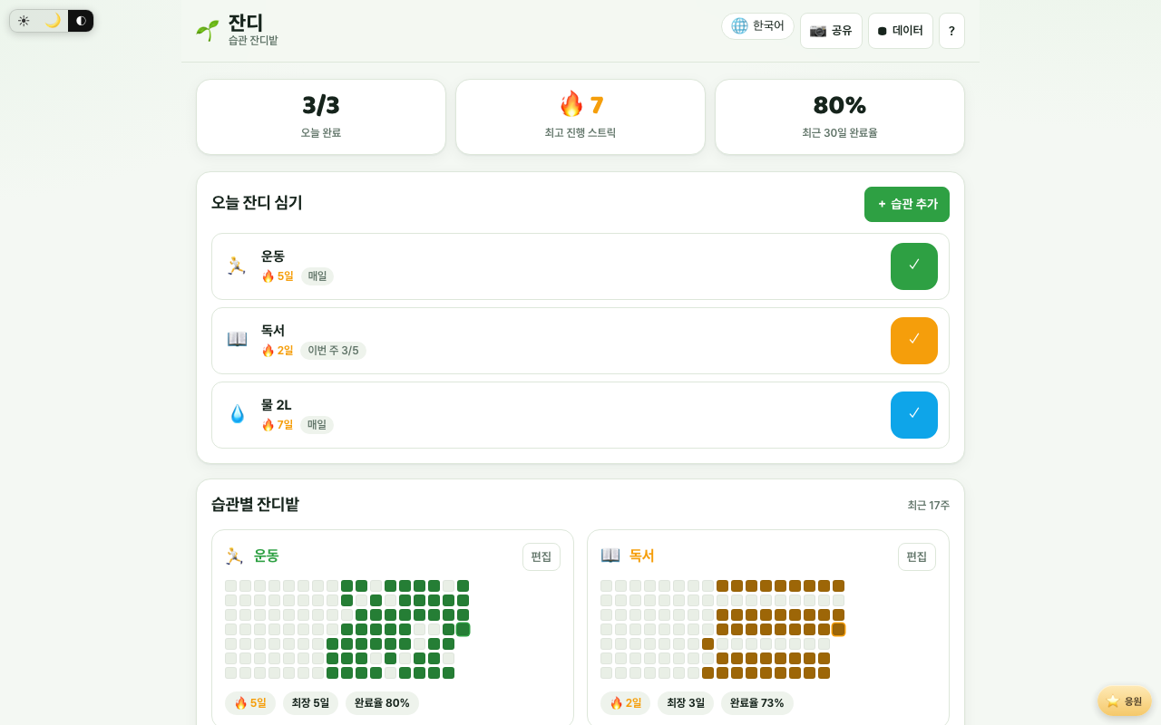The height and width of the screenshot is (725, 1161).
Task: Open the 한국어 language selector
Action: coord(757,26)
